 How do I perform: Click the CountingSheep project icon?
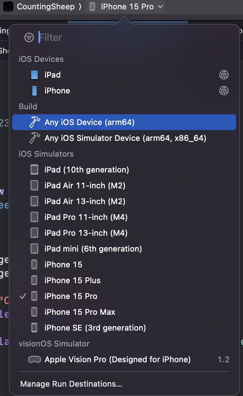click(x=8, y=6)
